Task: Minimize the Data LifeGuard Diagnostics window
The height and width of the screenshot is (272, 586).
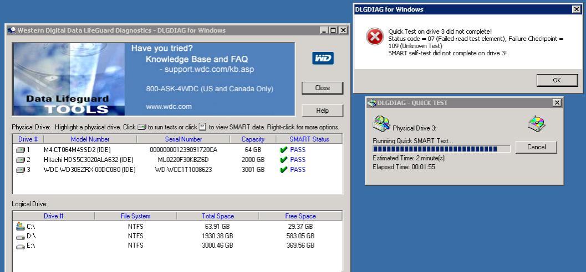Action: pyautogui.click(x=324, y=30)
